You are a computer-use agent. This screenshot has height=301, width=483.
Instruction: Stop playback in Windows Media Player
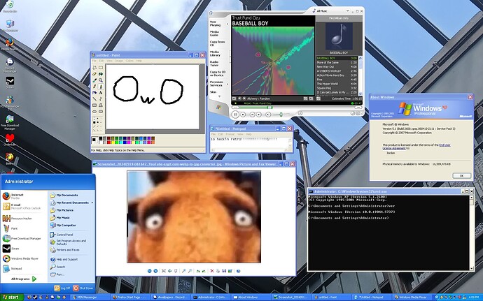[x=243, y=115]
